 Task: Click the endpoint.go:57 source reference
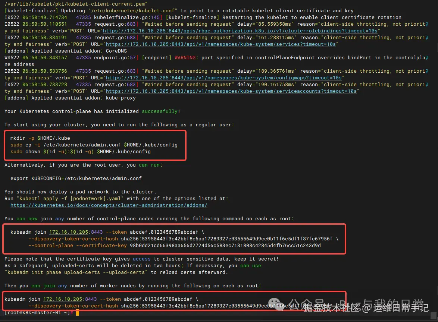[115, 58]
